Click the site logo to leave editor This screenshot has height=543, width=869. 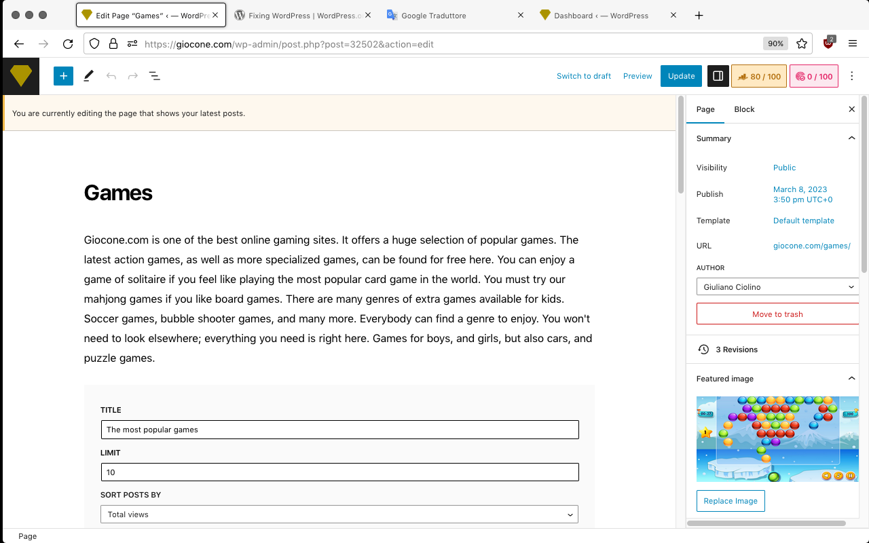21,76
